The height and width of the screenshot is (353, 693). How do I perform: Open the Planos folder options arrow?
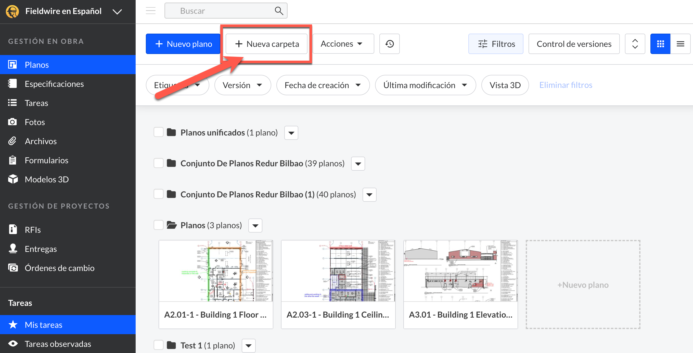point(255,225)
